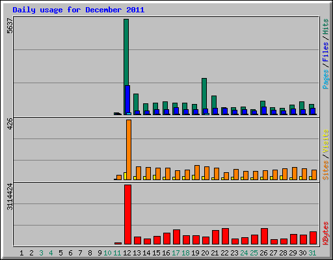Click the red KBytes bar for day 17

point(176,237)
